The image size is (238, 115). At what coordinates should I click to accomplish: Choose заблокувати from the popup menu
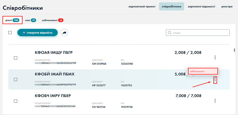[x=203, y=71]
